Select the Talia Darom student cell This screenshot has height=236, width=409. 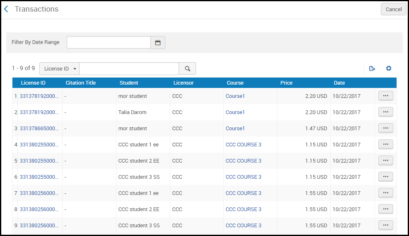(x=132, y=112)
